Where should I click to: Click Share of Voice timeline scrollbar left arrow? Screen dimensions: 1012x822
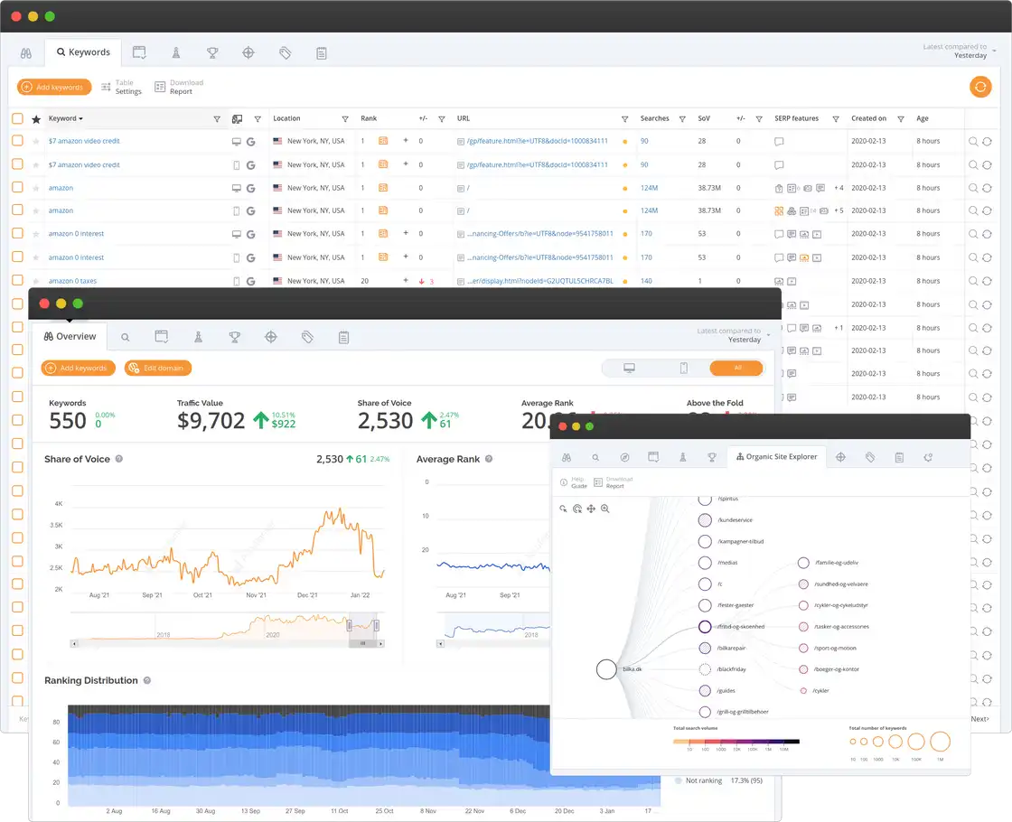click(74, 643)
